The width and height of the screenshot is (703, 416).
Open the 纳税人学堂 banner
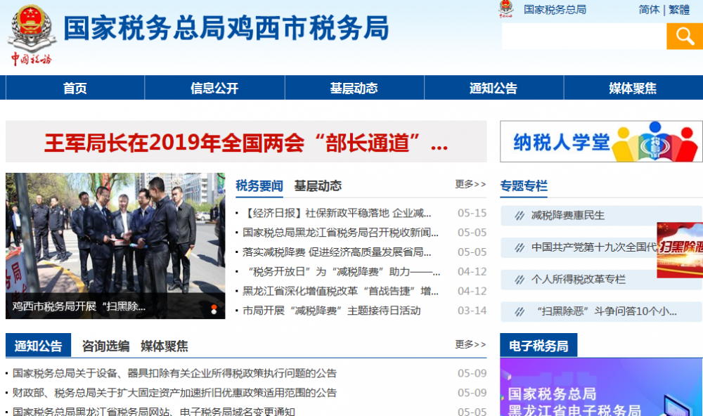point(601,143)
